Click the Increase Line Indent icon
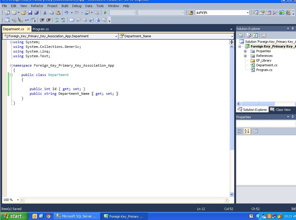 click(49, 20)
